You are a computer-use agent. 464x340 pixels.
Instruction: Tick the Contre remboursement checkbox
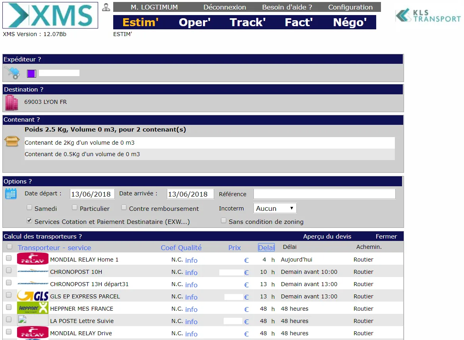pos(124,208)
